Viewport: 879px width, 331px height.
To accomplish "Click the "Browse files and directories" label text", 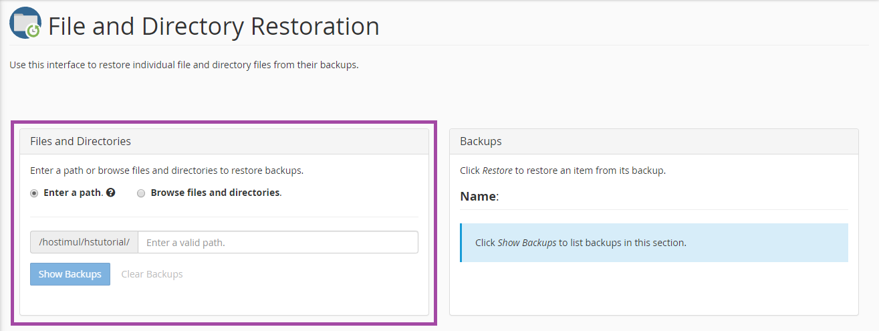I will pos(216,193).
